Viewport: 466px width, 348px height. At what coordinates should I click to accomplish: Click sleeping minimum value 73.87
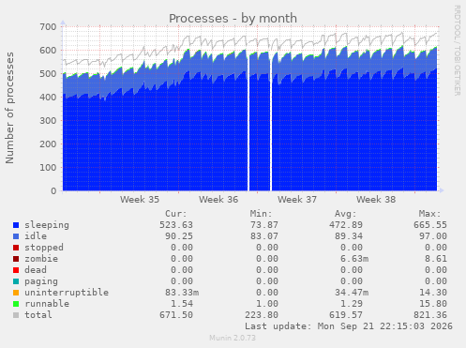click(x=264, y=225)
